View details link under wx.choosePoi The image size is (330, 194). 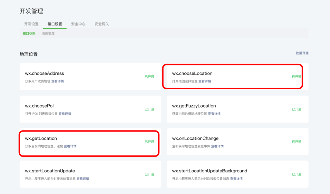coord(65,114)
